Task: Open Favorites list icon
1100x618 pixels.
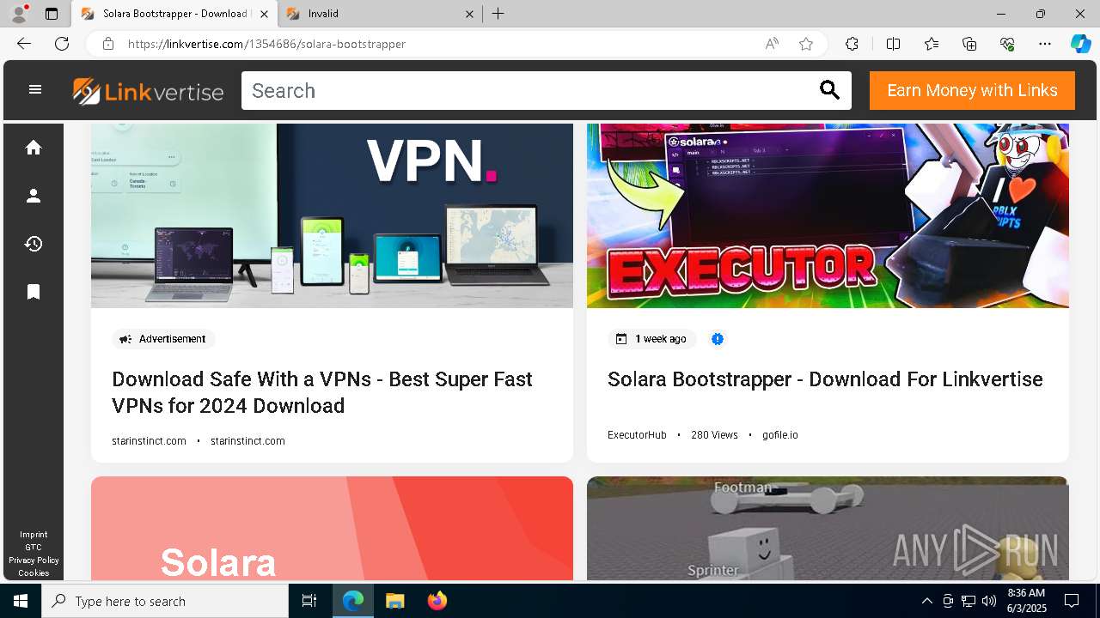Action: [932, 44]
